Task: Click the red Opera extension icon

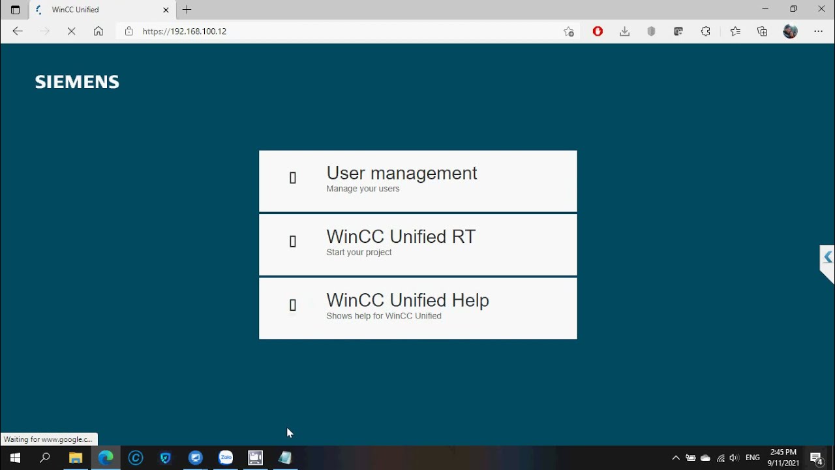Action: [x=598, y=31]
